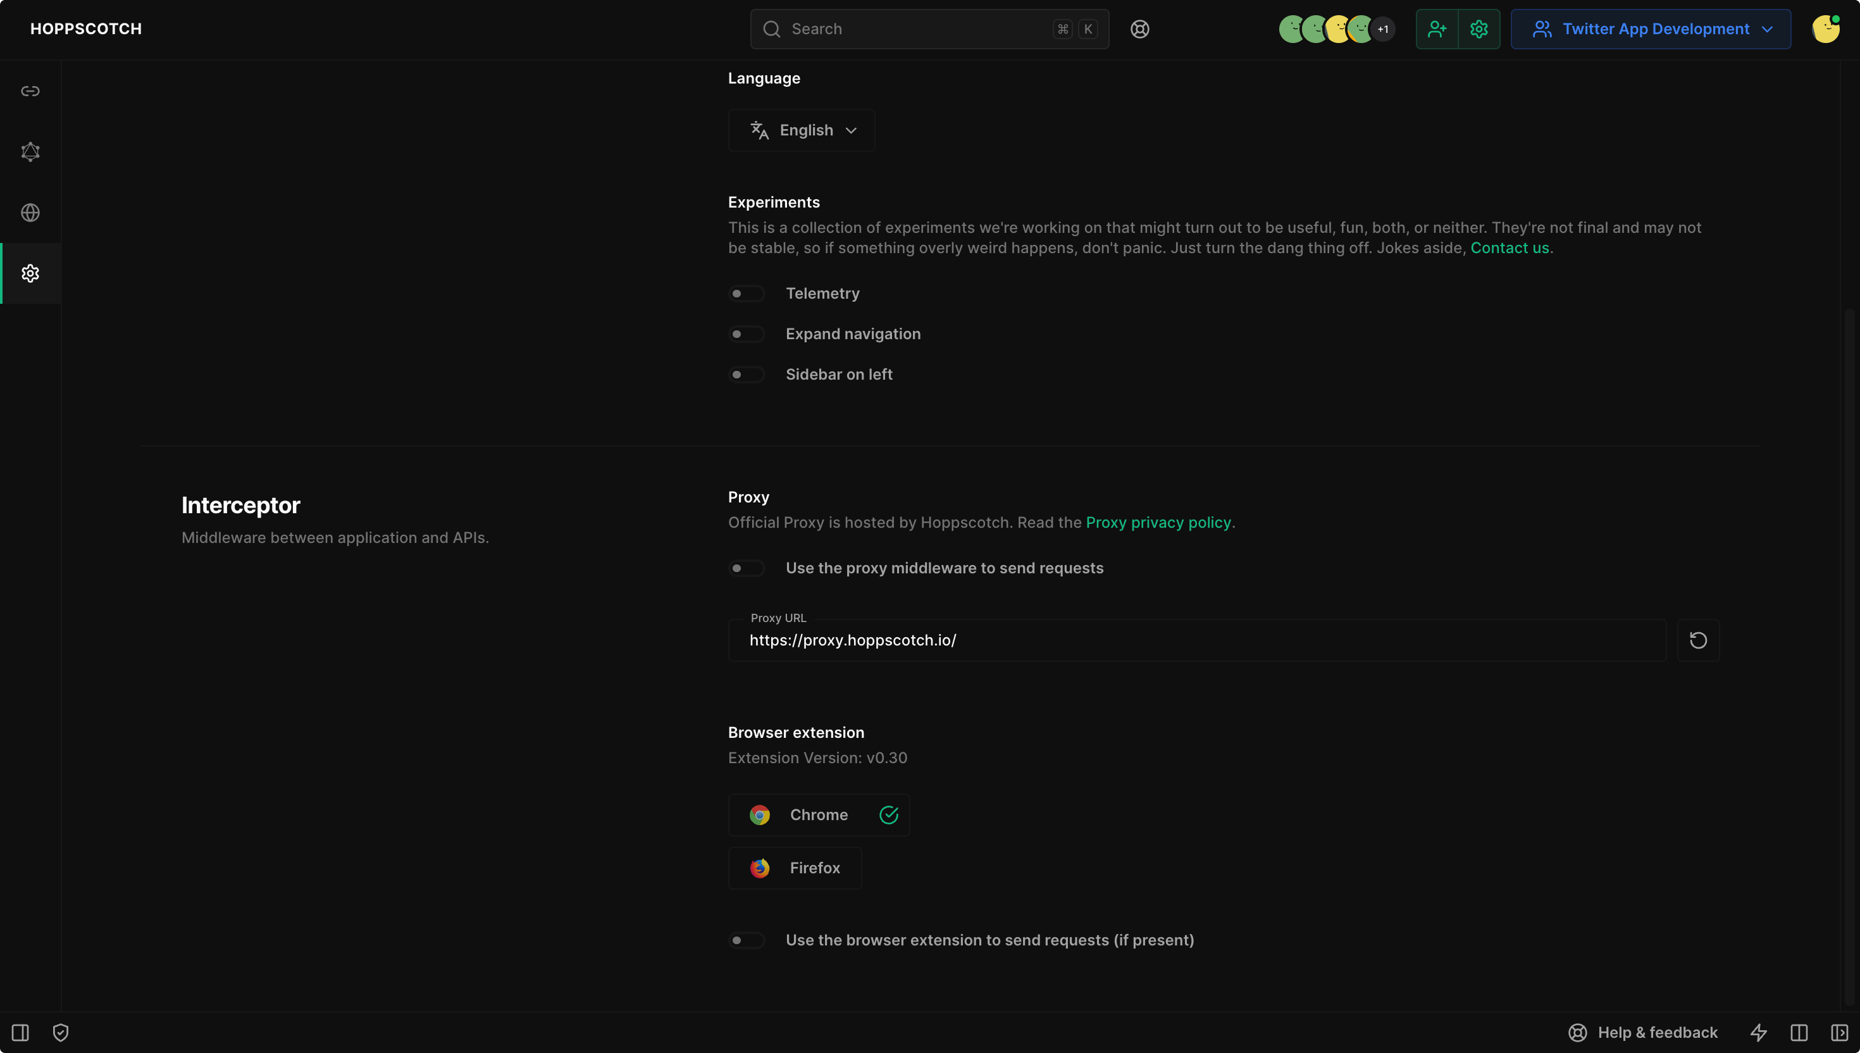This screenshot has height=1053, width=1860.
Task: Open the Realtime globe icon in sidebar
Action: pyautogui.click(x=30, y=213)
